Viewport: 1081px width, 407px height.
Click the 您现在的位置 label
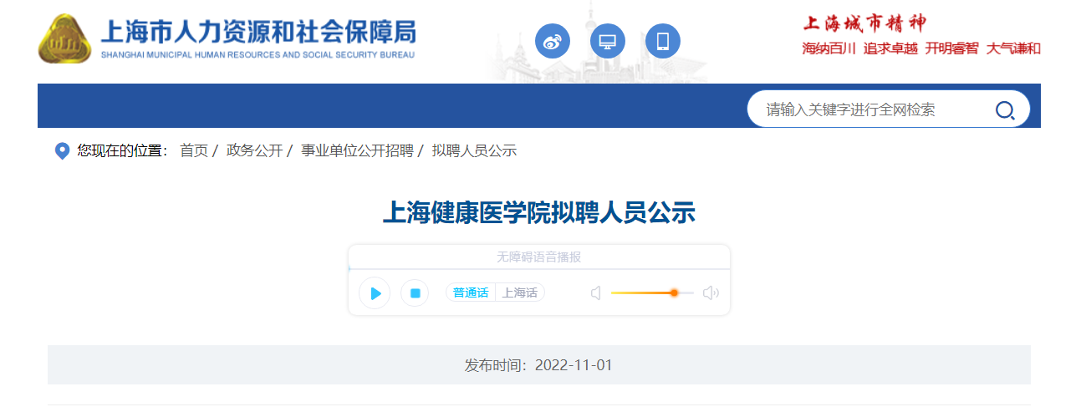pyautogui.click(x=122, y=151)
